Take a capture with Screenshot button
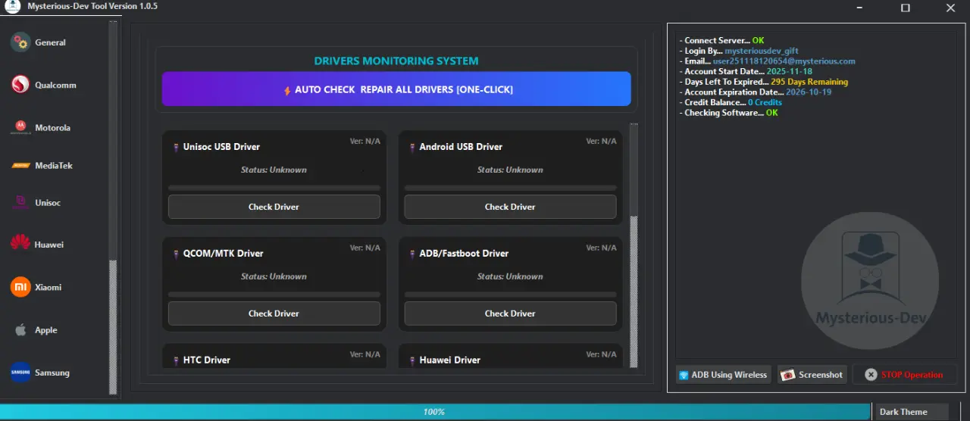This screenshot has width=970, height=421. (812, 375)
